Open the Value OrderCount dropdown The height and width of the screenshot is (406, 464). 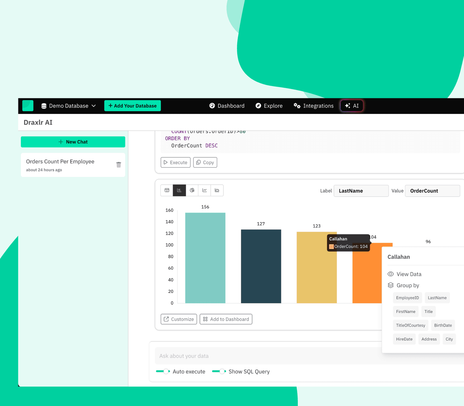pos(432,191)
